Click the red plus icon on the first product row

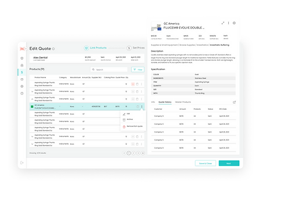pyautogui.click(x=133, y=84)
